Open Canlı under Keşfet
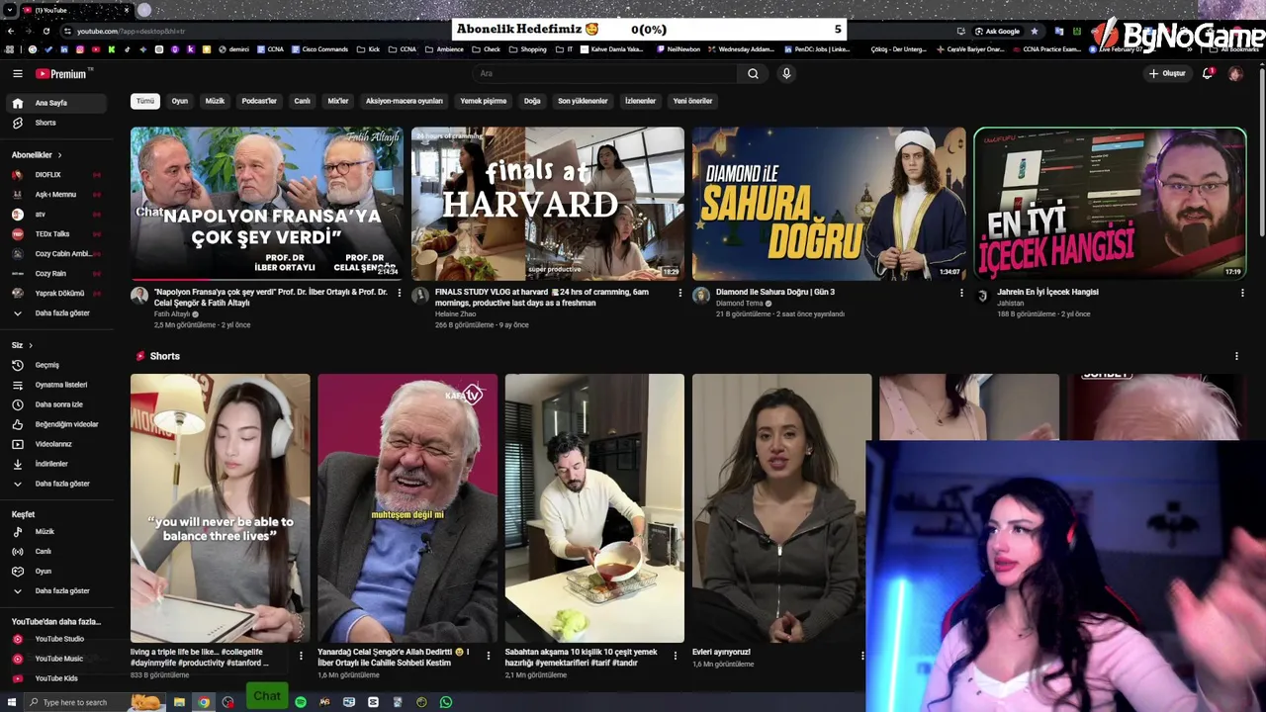The image size is (1266, 712). point(56,552)
